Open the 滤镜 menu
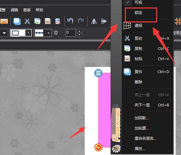Screen dimensions: 181x155 pos(14,10)
